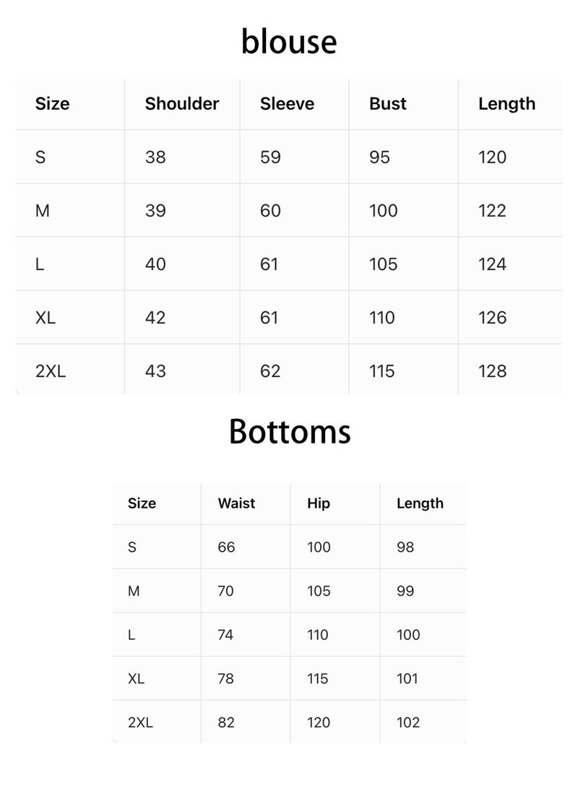
Task: Click the XL row label in Bottoms table
Action: pos(136,679)
